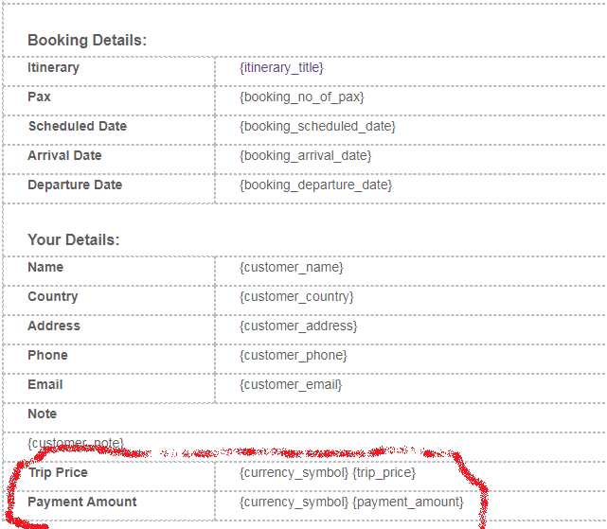This screenshot has width=607, height=529.
Task: Select the Departure Date label
Action: [75, 185]
